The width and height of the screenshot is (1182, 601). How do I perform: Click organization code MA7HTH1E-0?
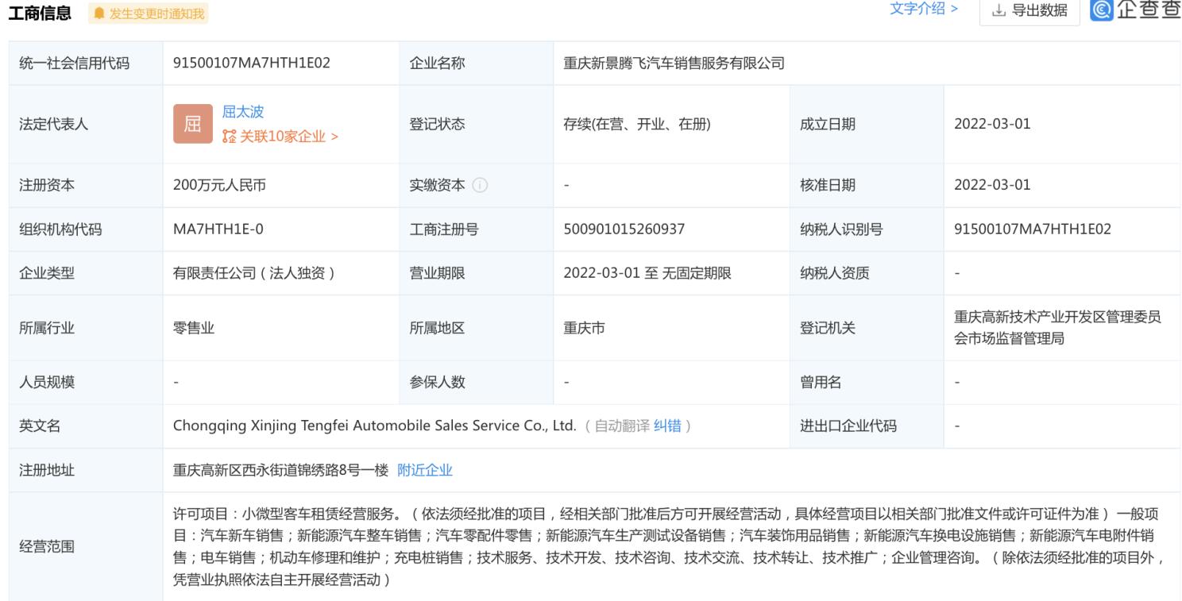(218, 229)
